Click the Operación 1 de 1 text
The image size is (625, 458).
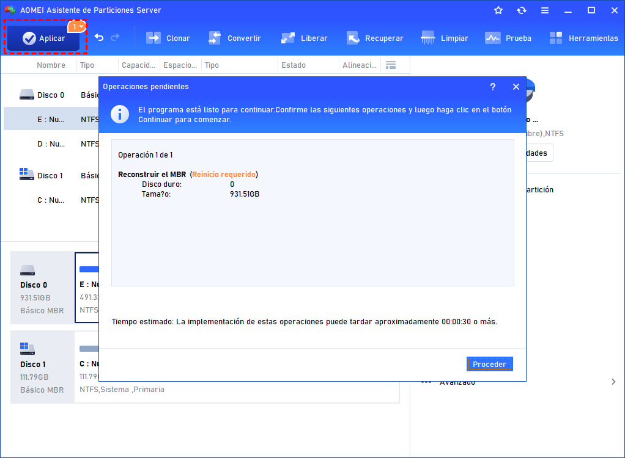click(146, 155)
